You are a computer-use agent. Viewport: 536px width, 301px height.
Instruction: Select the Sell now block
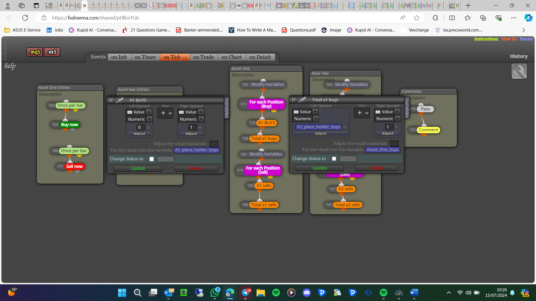74,166
